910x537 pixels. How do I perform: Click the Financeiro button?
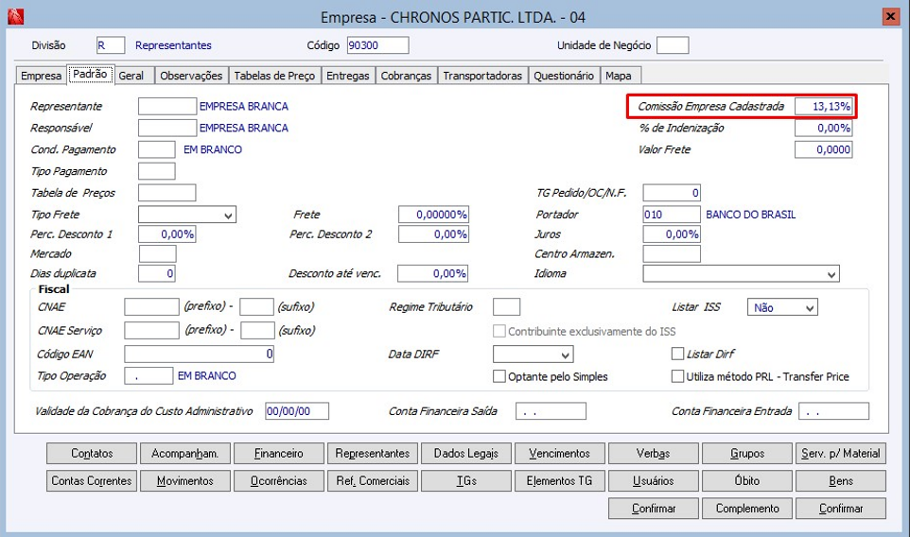pyautogui.click(x=278, y=454)
